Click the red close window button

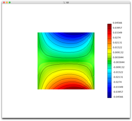4,2
